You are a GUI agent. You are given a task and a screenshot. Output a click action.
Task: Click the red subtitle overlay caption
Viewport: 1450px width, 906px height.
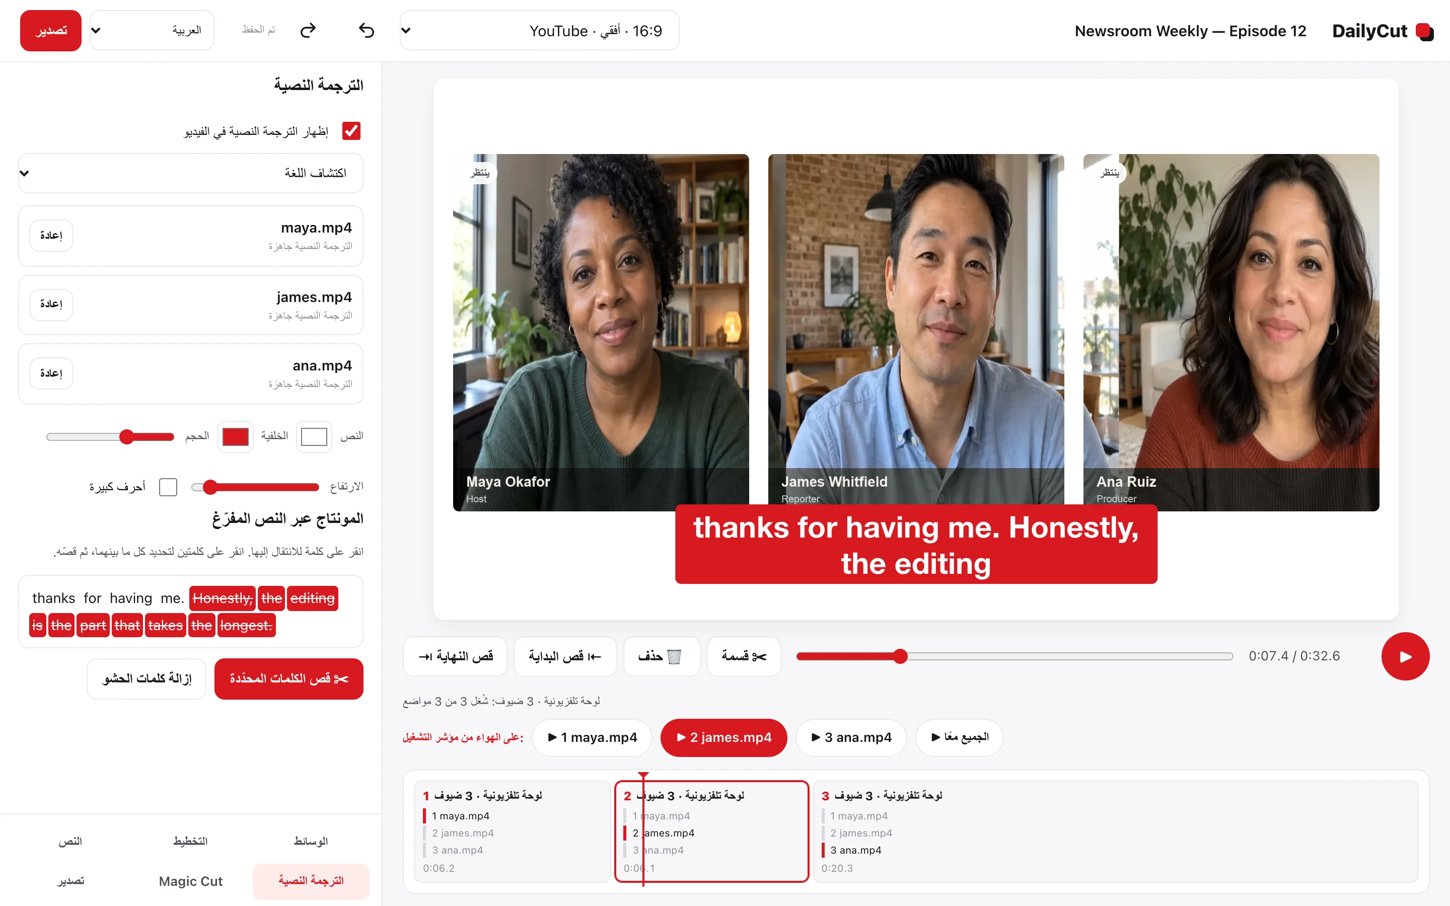[x=916, y=544]
